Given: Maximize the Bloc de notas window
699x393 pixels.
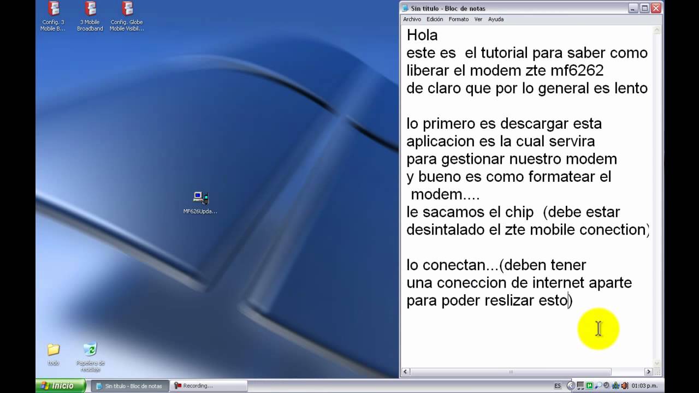Looking at the screenshot, I should click(x=644, y=8).
